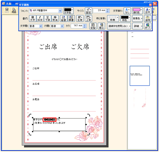
Task: Toggle bold 太字 formatting
Action: pyautogui.click(x=33, y=18)
